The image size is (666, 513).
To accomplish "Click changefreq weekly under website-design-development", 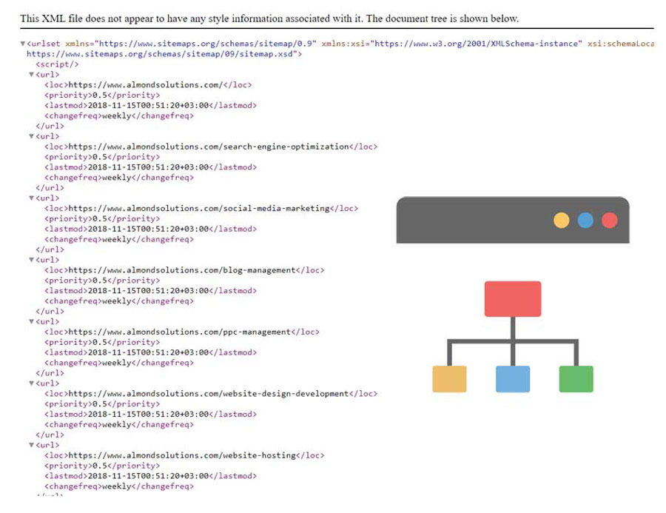I will point(119,425).
